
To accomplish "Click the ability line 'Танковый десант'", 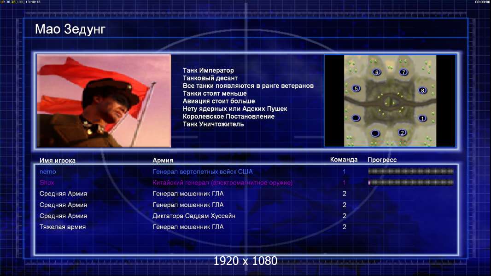I will pos(210,78).
